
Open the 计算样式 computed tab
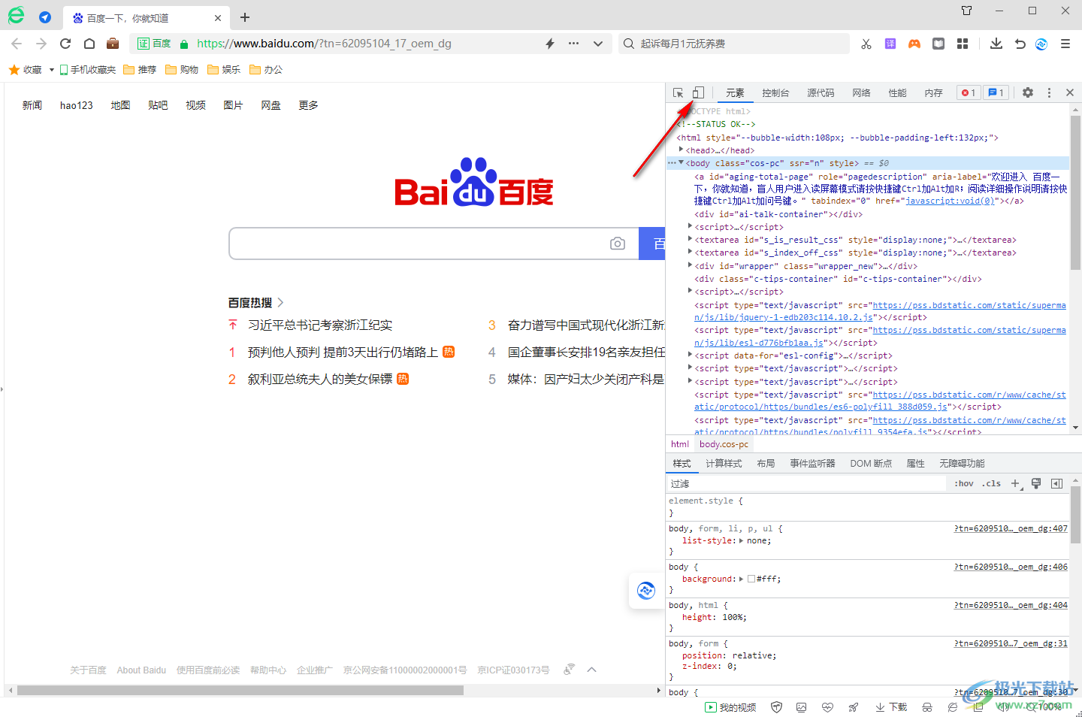(724, 463)
